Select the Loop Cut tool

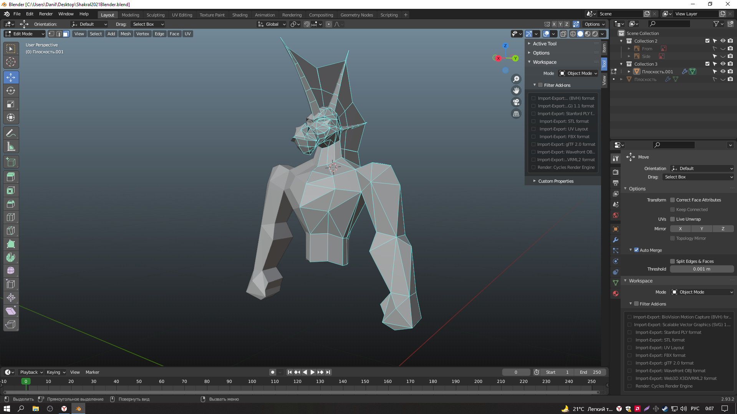(11, 218)
